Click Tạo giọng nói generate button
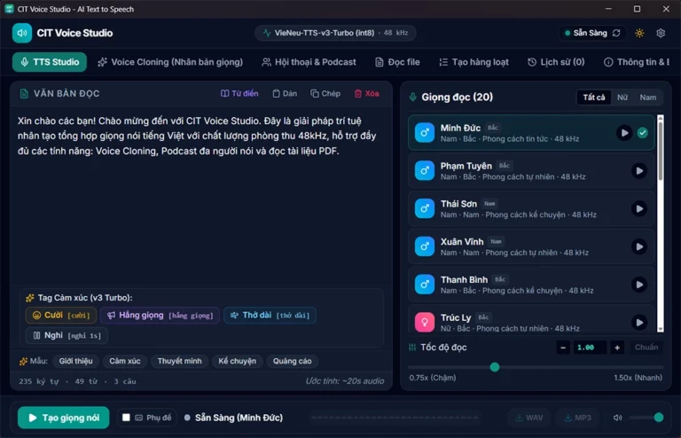The image size is (681, 438). [x=64, y=418]
